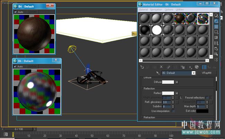The image size is (225, 139).
Task: Click the M map button next to Reflect
Action: coord(177,93)
